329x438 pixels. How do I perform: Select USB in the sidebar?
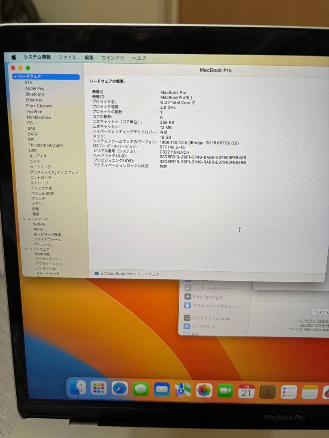[x=33, y=150]
